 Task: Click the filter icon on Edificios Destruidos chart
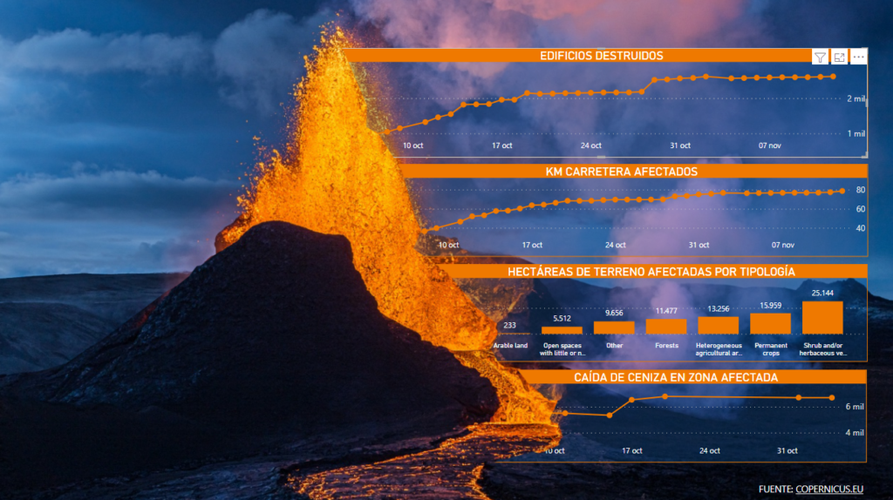pyautogui.click(x=820, y=57)
